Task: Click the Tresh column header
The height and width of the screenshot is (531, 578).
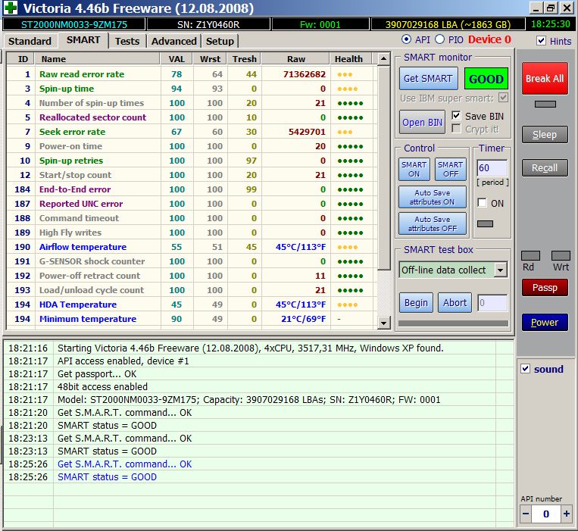Action: point(245,59)
